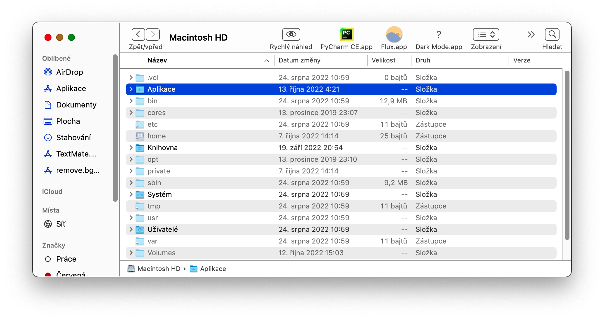Open PyCharm CE app from toolbar

point(346,34)
